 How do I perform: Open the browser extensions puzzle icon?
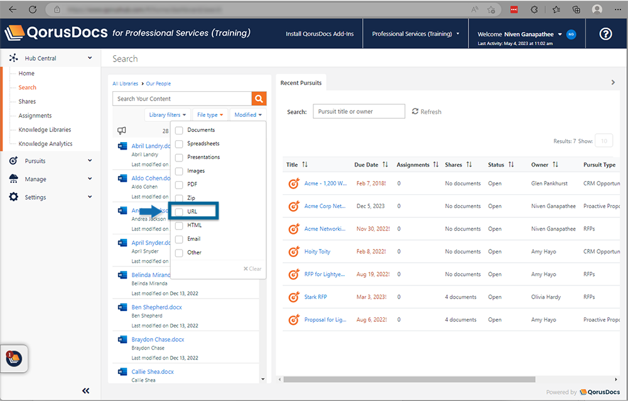(534, 9)
